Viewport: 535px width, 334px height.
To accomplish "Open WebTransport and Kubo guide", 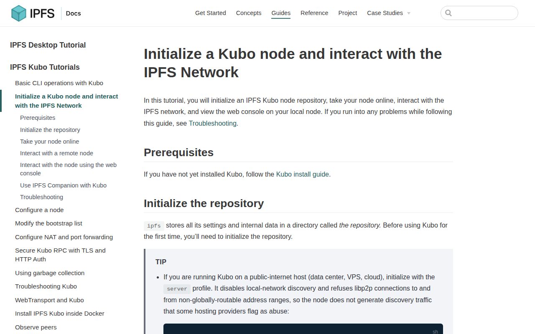I will [49, 300].
